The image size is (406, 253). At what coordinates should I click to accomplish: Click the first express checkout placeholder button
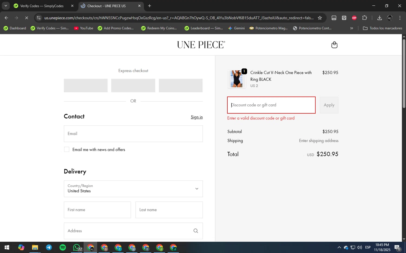click(86, 86)
